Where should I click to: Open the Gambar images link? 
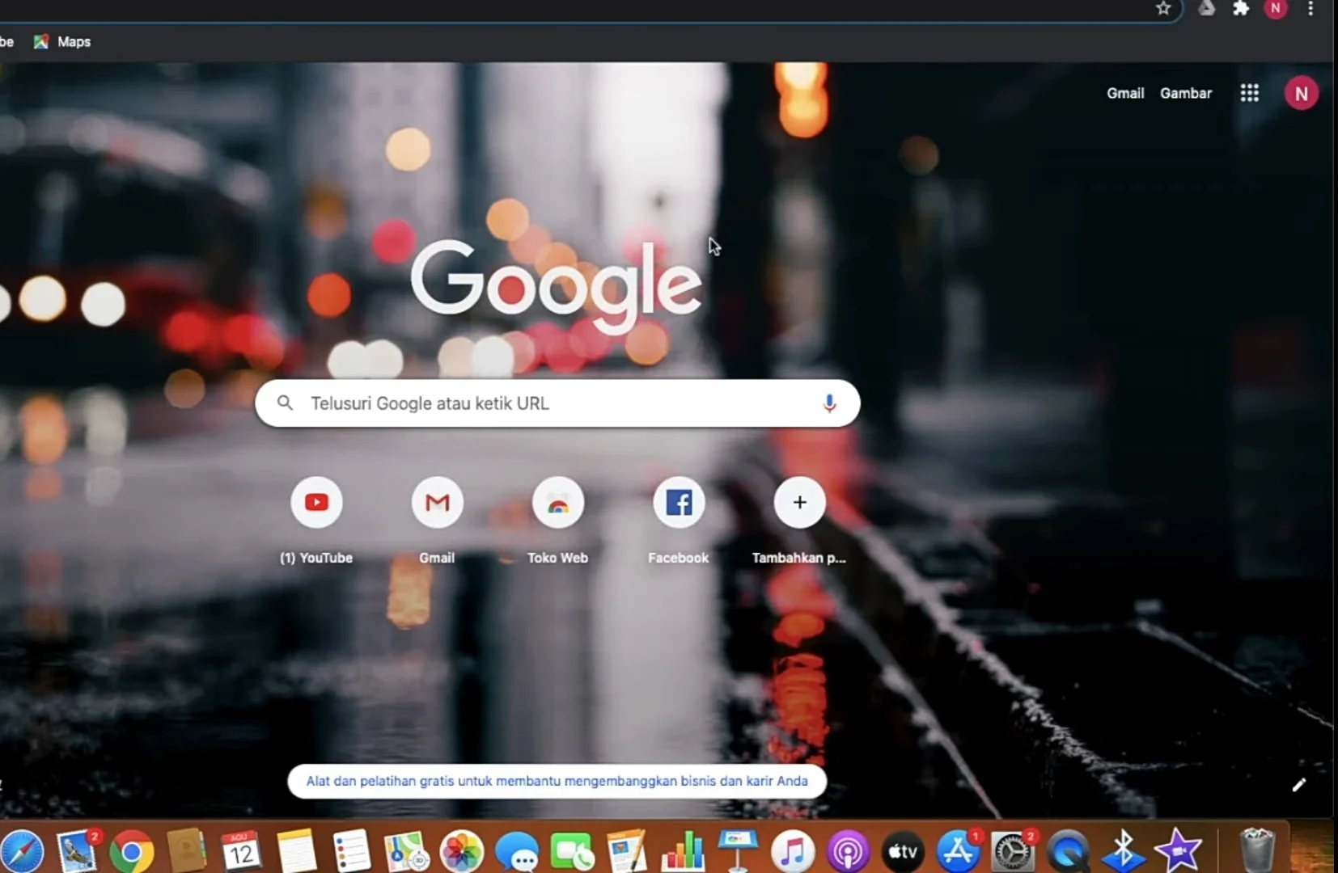(x=1186, y=93)
